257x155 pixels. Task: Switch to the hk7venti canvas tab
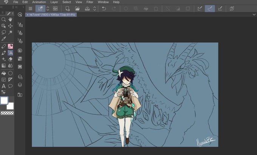pyautogui.click(x=51, y=15)
